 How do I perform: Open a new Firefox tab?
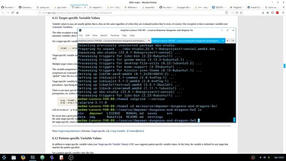coord(283,7)
